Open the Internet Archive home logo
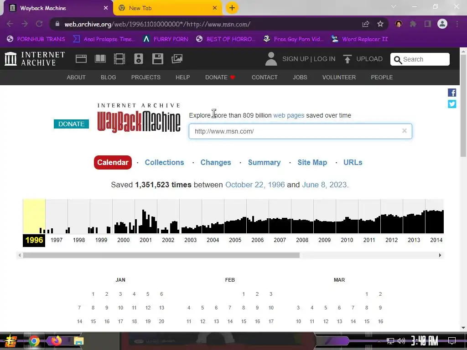Image resolution: width=467 pixels, height=350 pixels. pyautogui.click(x=35, y=59)
